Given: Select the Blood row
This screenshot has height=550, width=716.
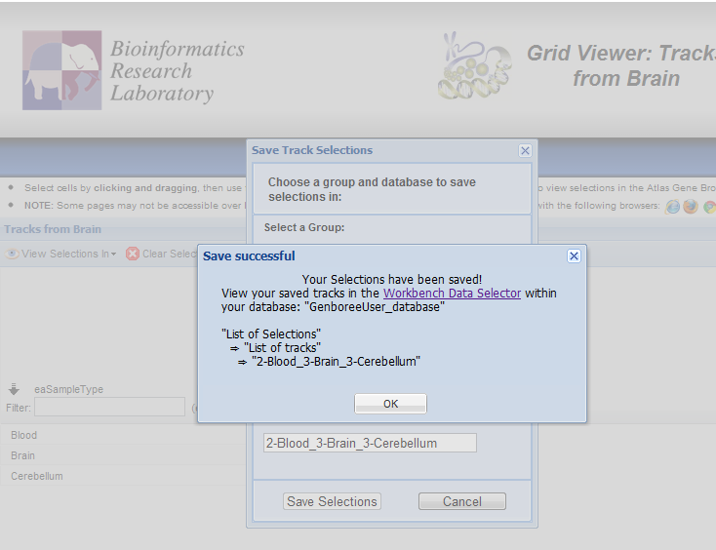Looking at the screenshot, I should [x=24, y=435].
